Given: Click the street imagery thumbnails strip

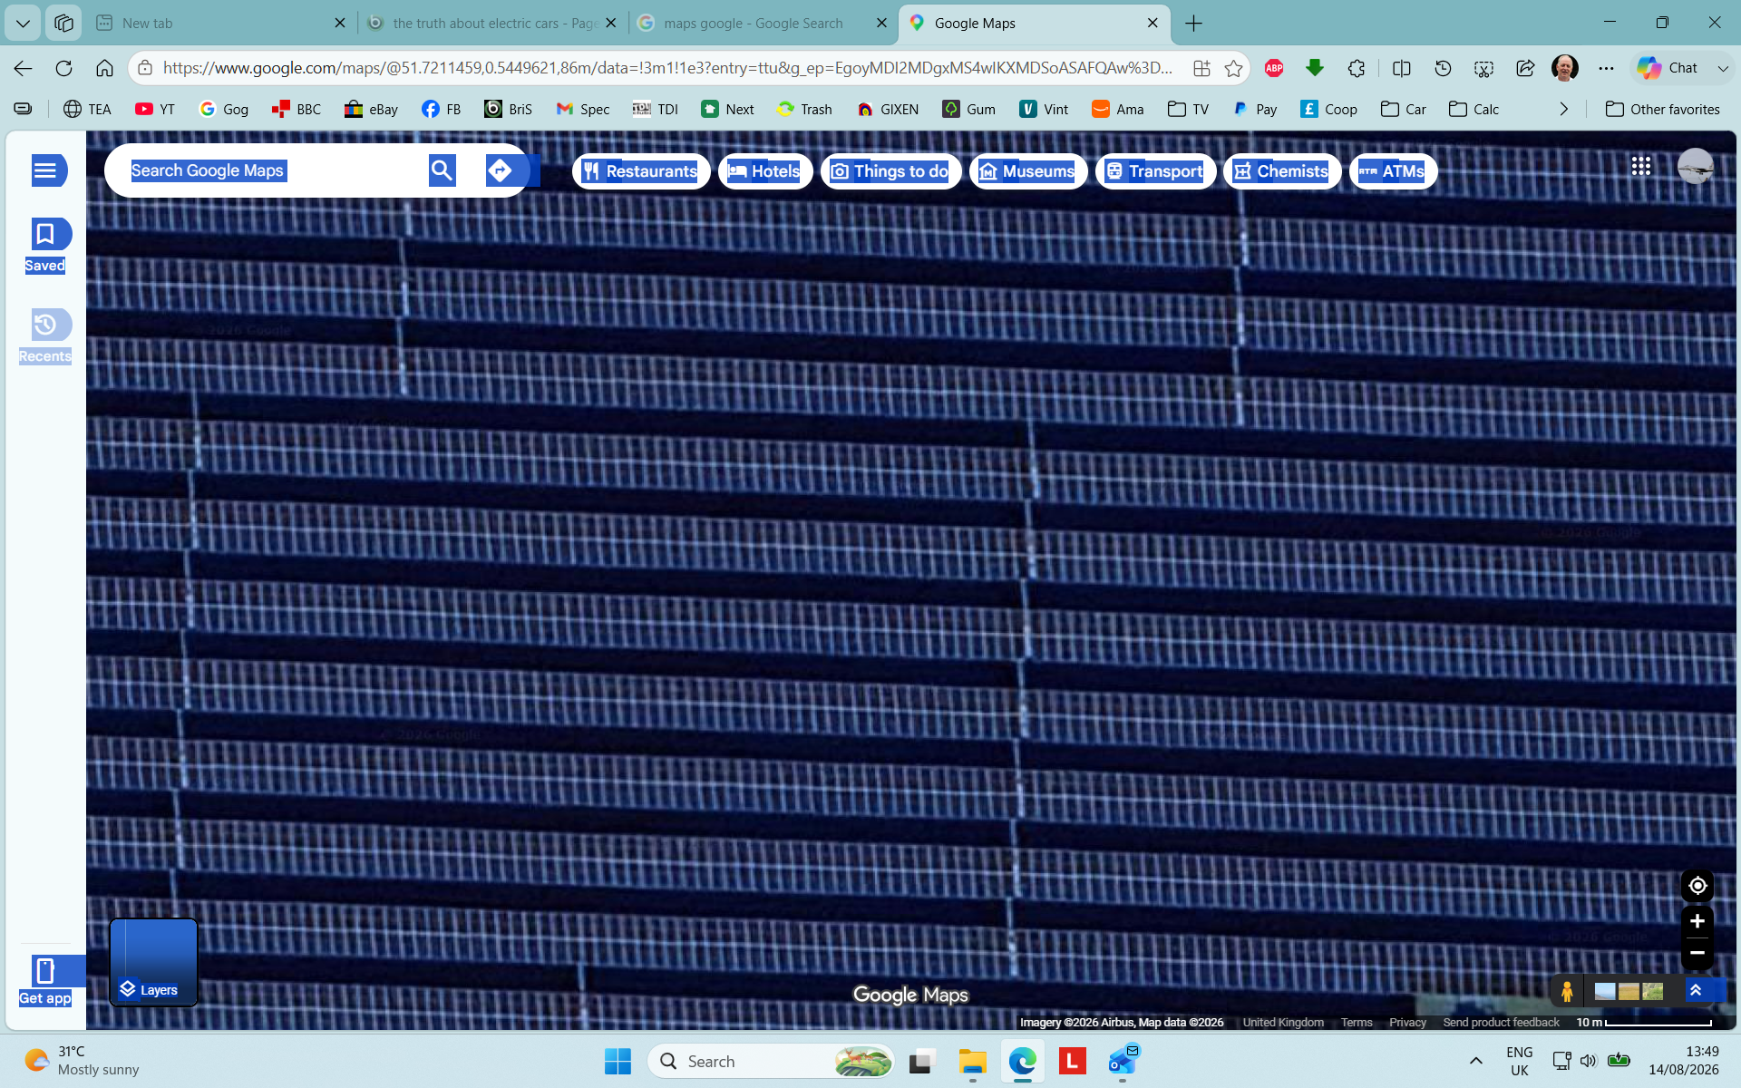Looking at the screenshot, I should pyautogui.click(x=1629, y=992).
